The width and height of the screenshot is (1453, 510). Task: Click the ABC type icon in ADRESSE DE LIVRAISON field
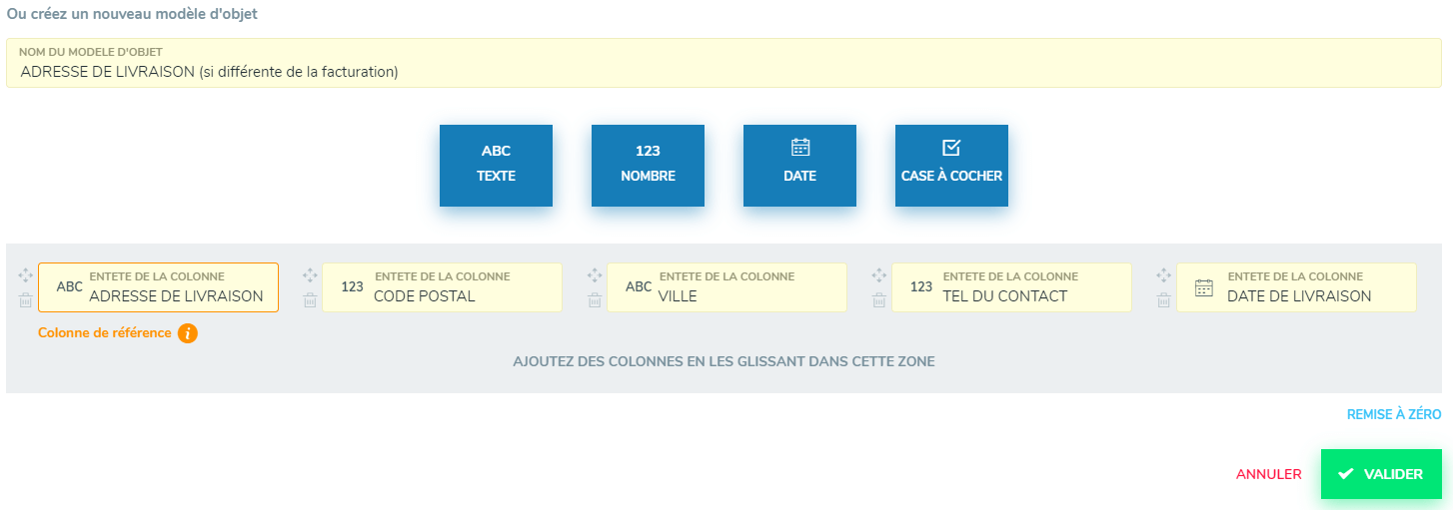70,286
